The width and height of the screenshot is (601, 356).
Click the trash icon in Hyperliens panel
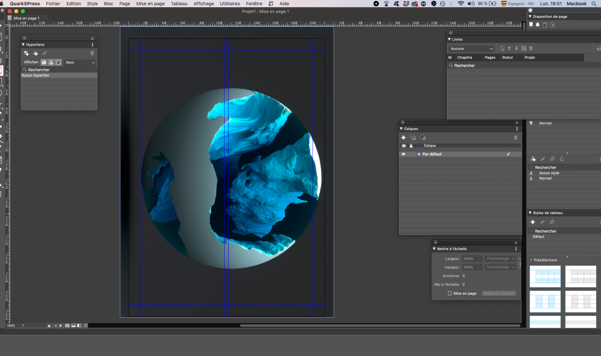[x=92, y=53]
